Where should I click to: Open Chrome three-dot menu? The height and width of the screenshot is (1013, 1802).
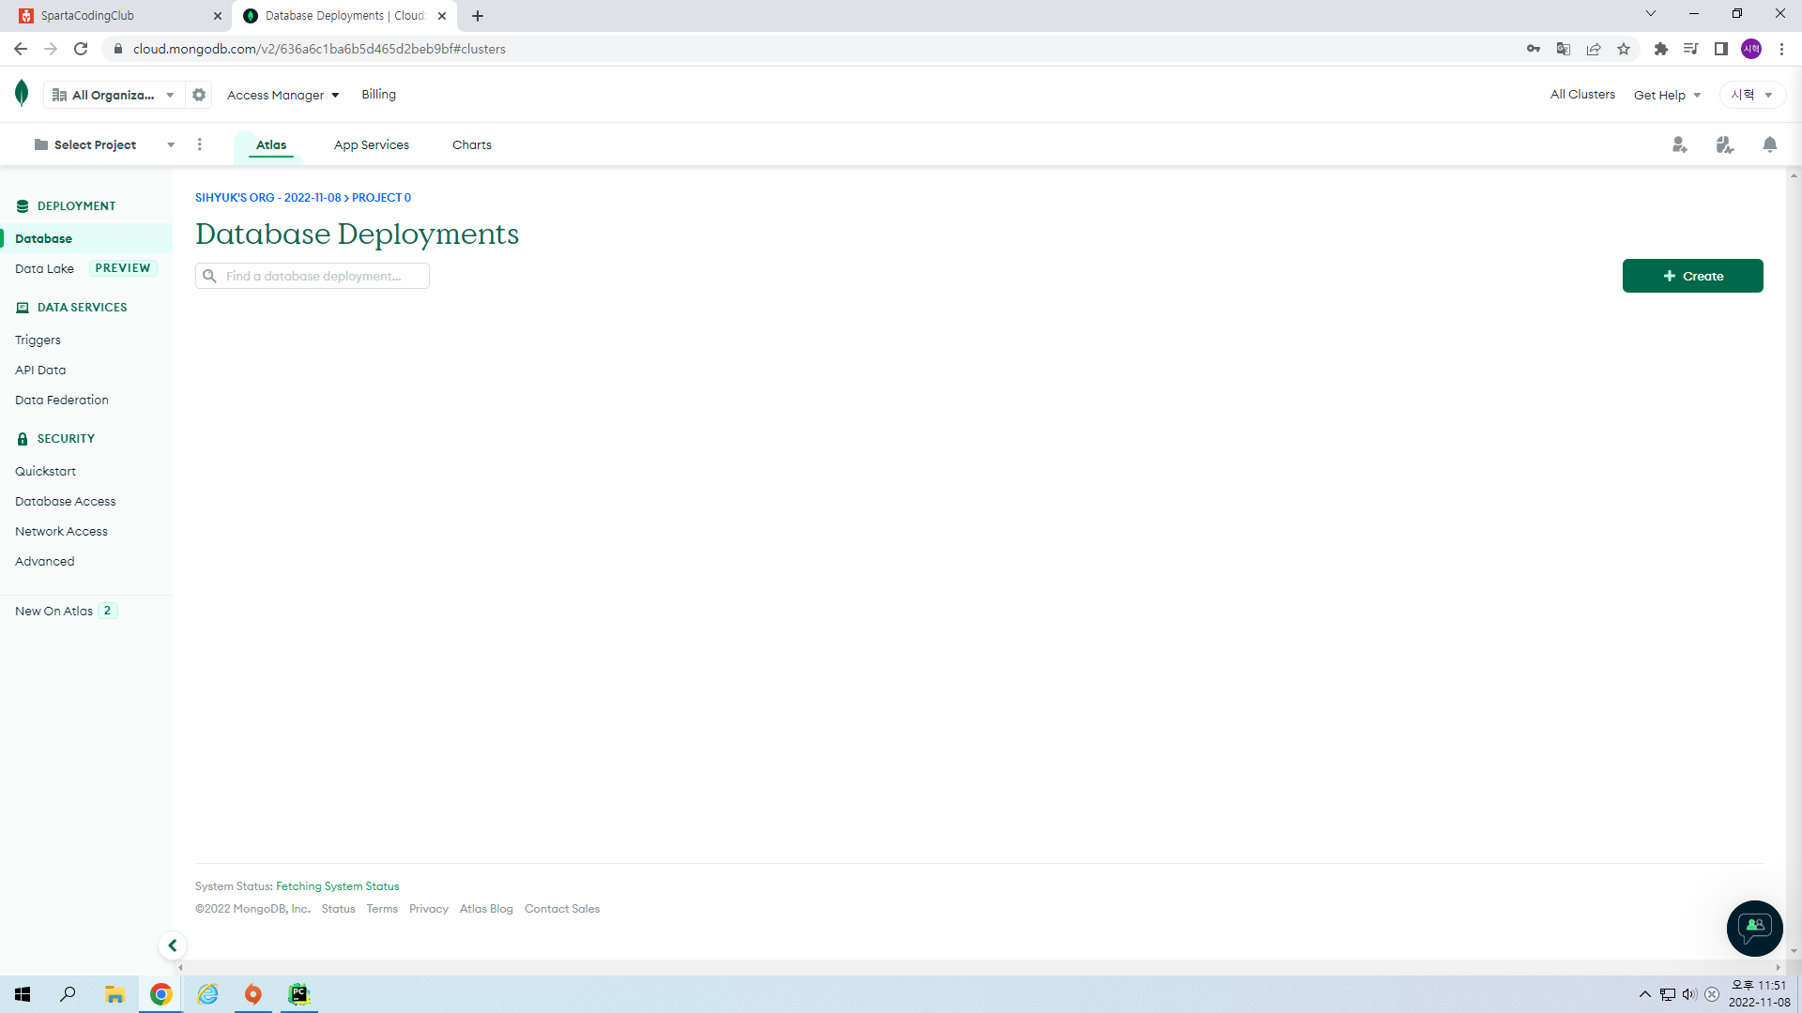(x=1781, y=49)
